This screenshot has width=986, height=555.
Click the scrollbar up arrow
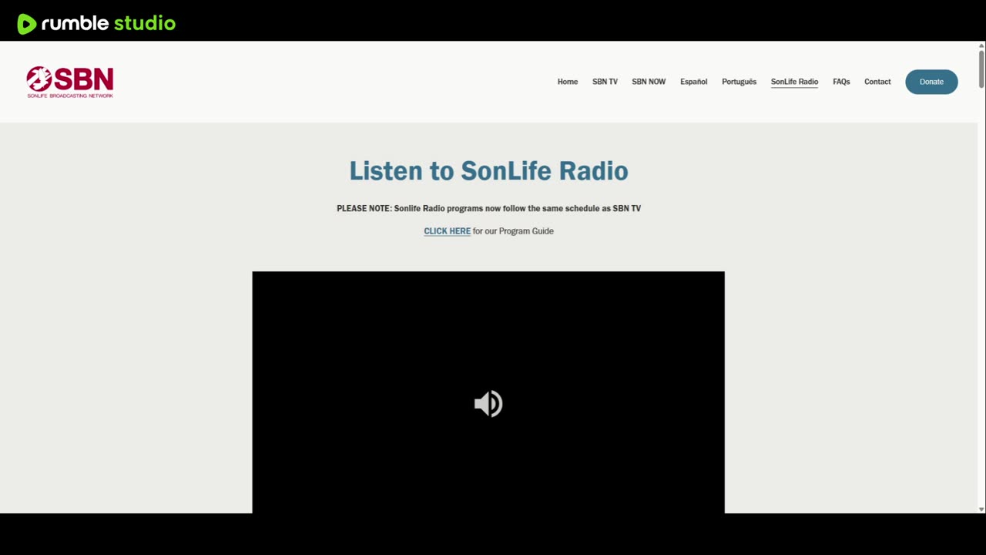point(981,45)
